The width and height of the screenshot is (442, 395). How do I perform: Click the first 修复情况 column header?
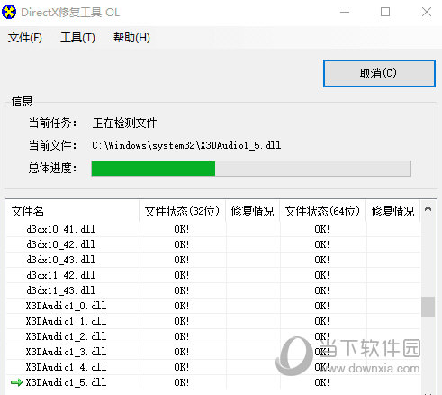252,211
